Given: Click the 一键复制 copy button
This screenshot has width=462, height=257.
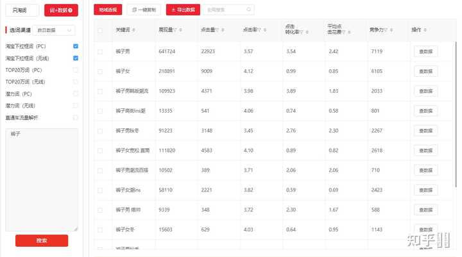Looking at the screenshot, I should (144, 10).
